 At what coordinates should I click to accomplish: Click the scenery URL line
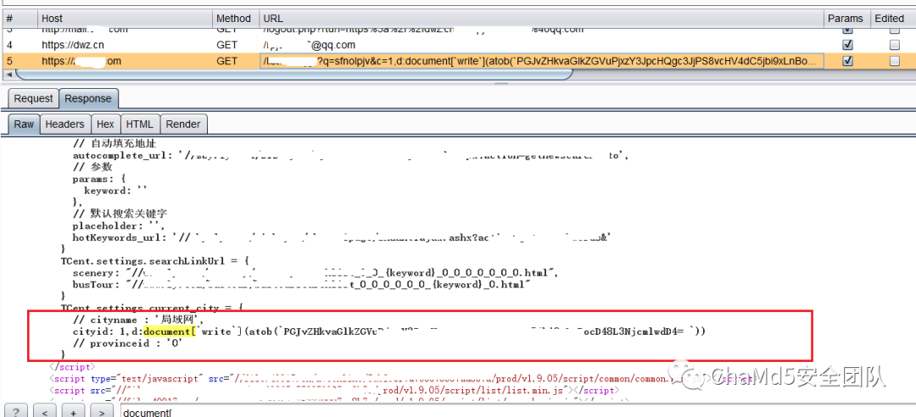click(x=316, y=273)
